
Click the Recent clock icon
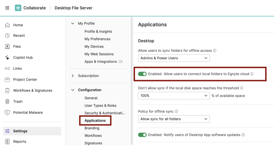click(7, 36)
